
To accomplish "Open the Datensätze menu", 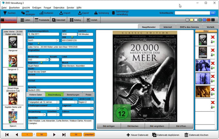I will coord(59,8).
